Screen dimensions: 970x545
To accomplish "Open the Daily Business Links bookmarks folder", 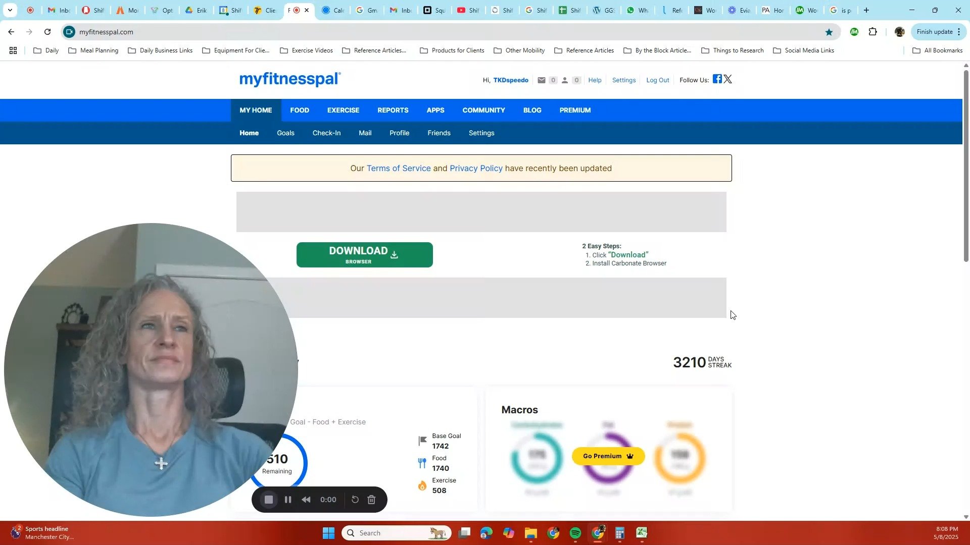I will (160, 50).
